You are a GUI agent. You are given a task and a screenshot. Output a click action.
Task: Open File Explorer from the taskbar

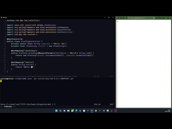[x=68, y=111]
